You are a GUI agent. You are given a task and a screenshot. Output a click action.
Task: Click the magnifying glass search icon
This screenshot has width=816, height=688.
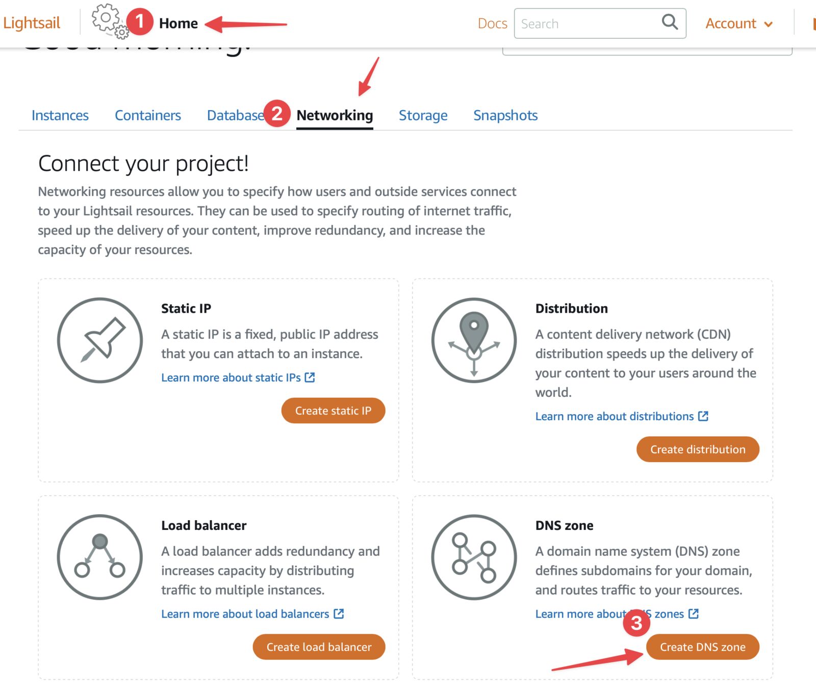point(670,22)
